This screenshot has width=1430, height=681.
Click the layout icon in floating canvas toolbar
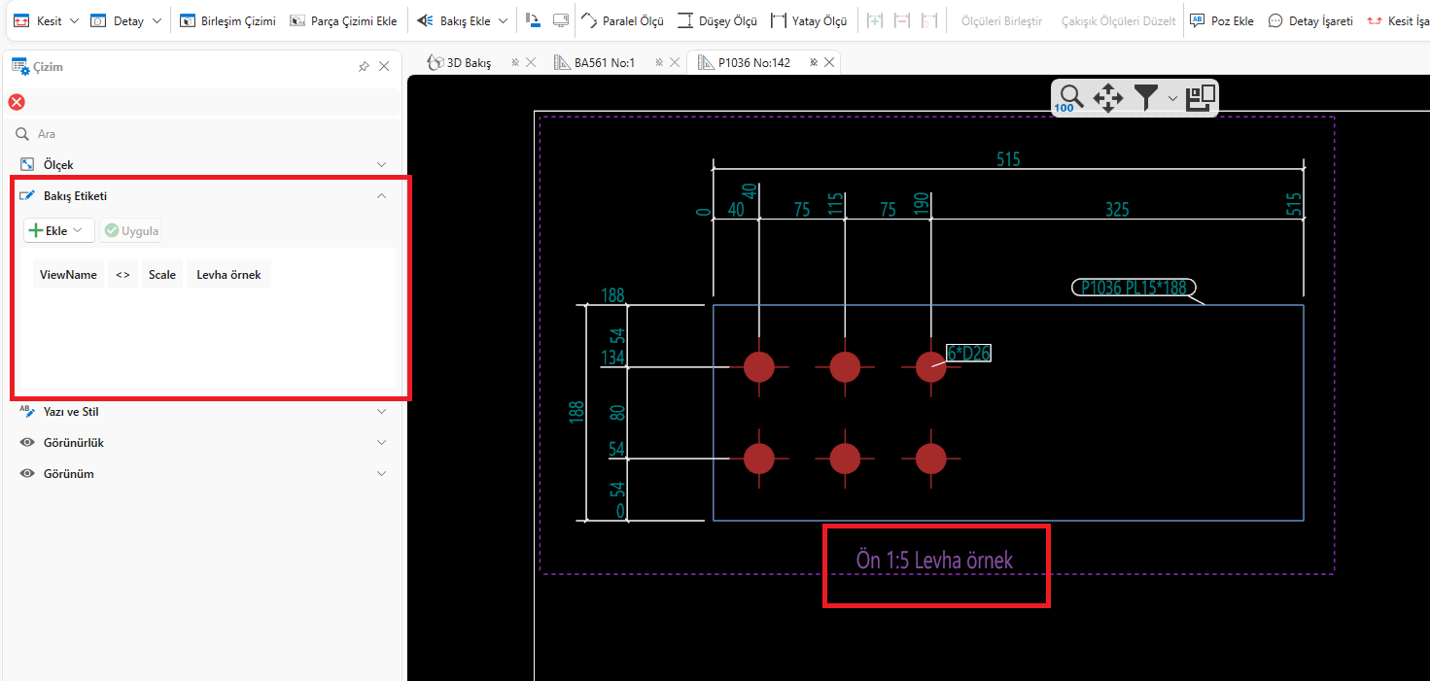pos(1202,97)
